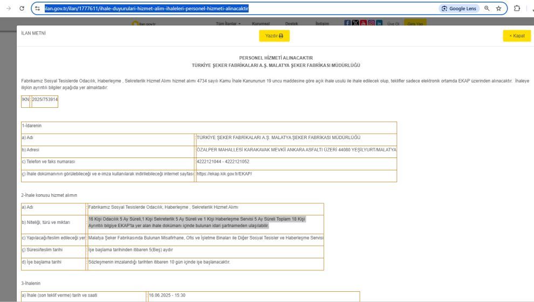Click the 'b) Adresi' label
Image resolution: width=534 pixels, height=302 pixels.
point(30,150)
